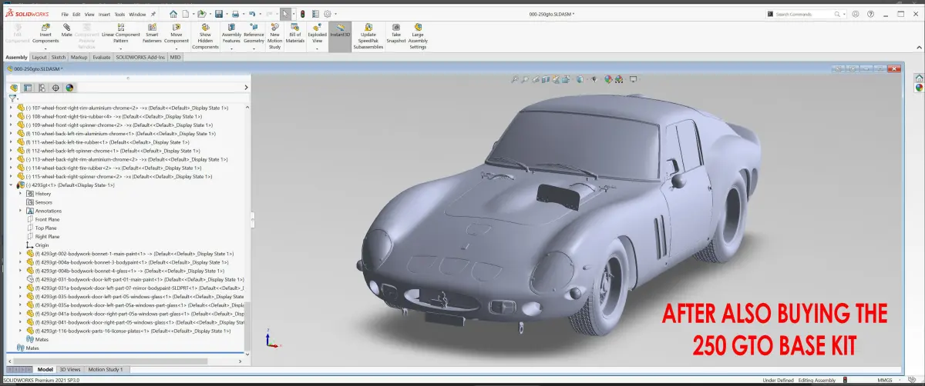The width and height of the screenshot is (925, 386).
Task: Click the Rebuild traffic light icon
Action: click(302, 14)
